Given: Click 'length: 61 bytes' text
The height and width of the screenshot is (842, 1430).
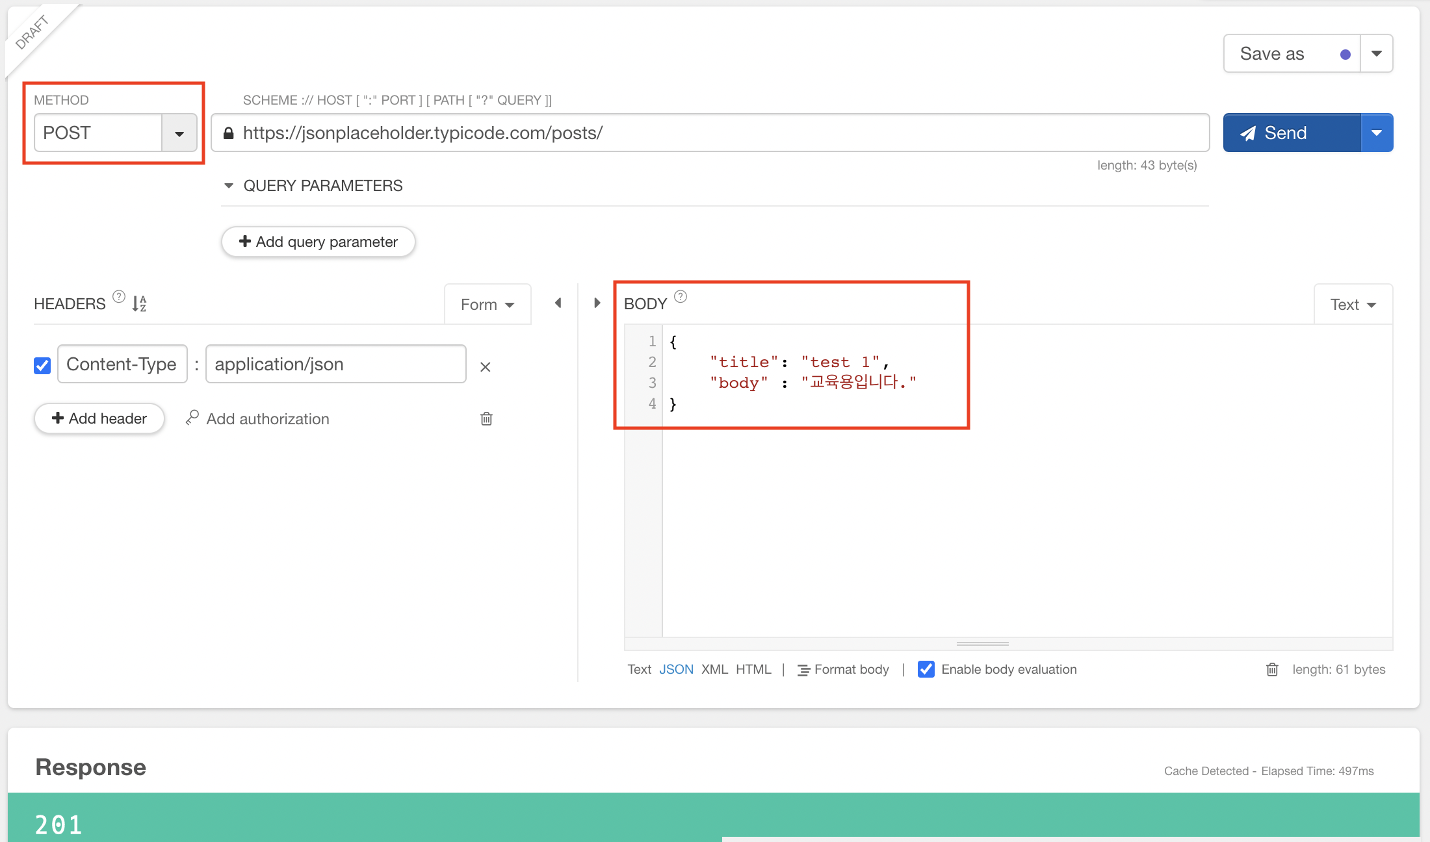Looking at the screenshot, I should (1339, 669).
